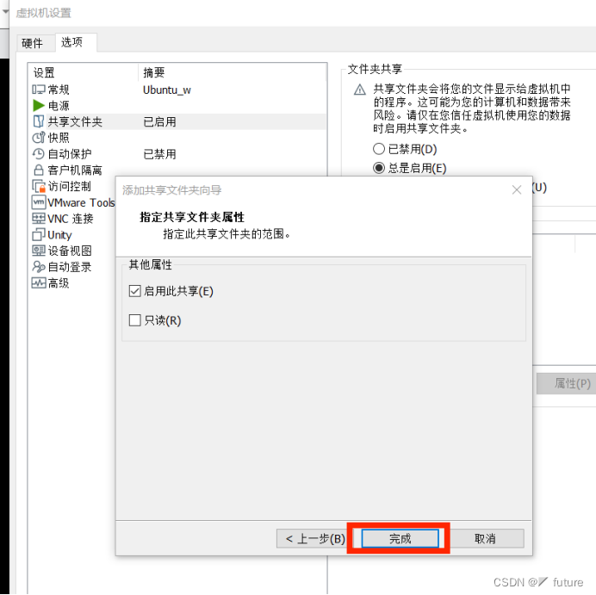Screen dimensions: 596x595
Task: Select 高级 settings entry
Action: (59, 283)
